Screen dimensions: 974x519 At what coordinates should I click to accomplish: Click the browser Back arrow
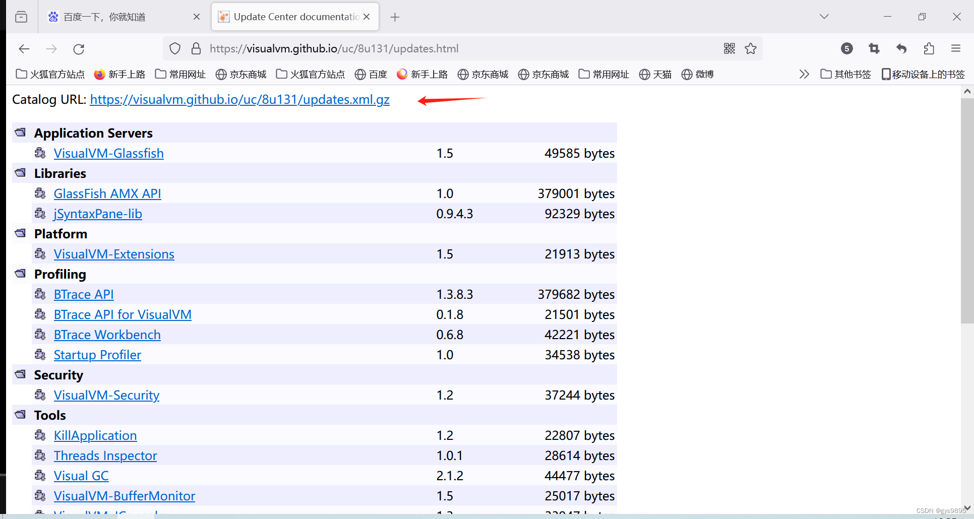pos(24,49)
